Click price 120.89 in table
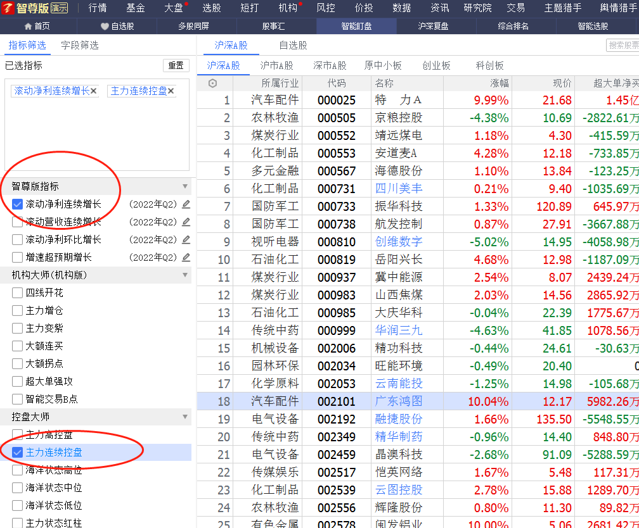 (554, 206)
